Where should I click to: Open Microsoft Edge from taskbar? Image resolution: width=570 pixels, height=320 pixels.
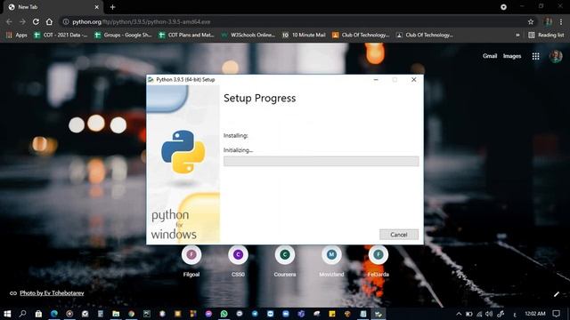pos(54,314)
